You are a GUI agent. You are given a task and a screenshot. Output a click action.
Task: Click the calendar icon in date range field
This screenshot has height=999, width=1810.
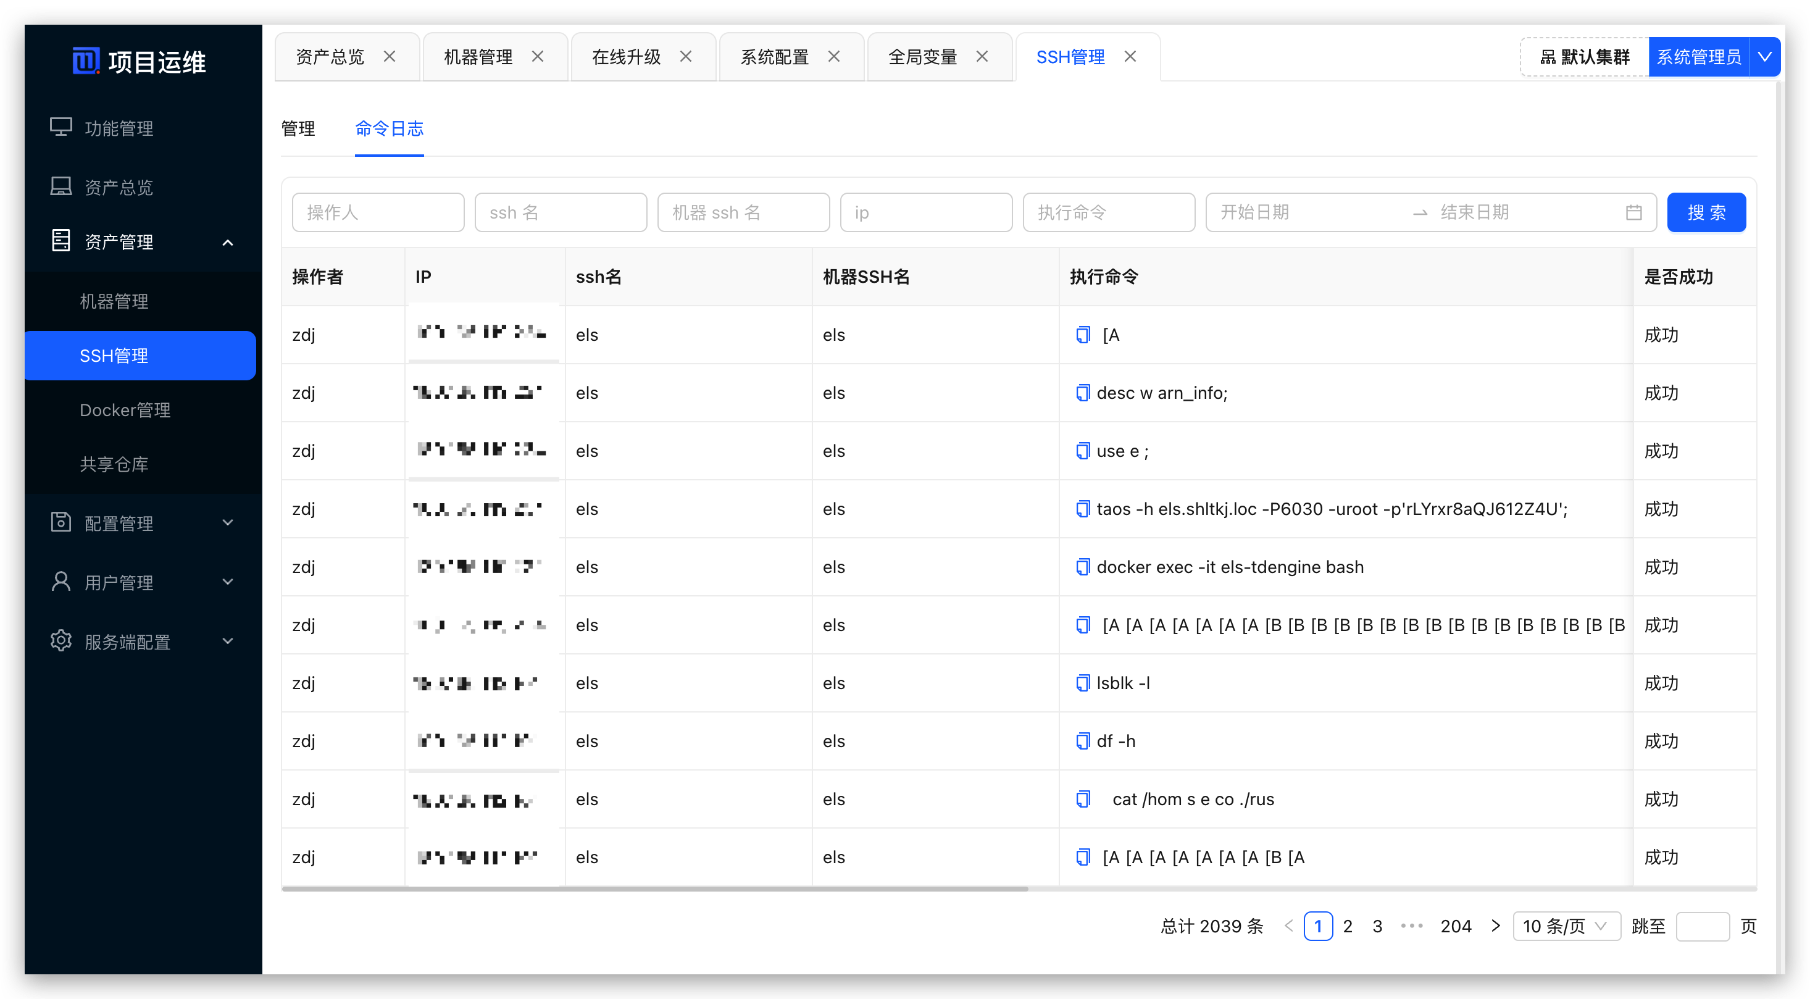[x=1633, y=213]
